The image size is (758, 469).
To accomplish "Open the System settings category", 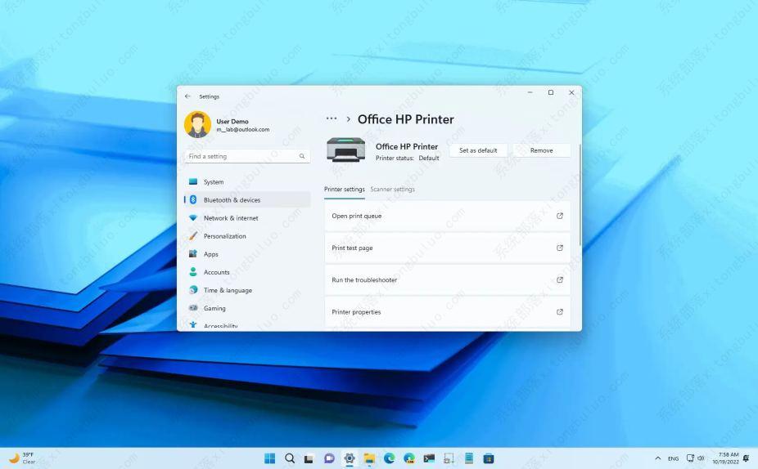I will (x=247, y=182).
